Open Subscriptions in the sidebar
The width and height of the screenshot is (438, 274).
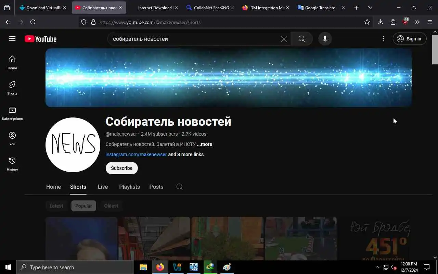(12, 113)
